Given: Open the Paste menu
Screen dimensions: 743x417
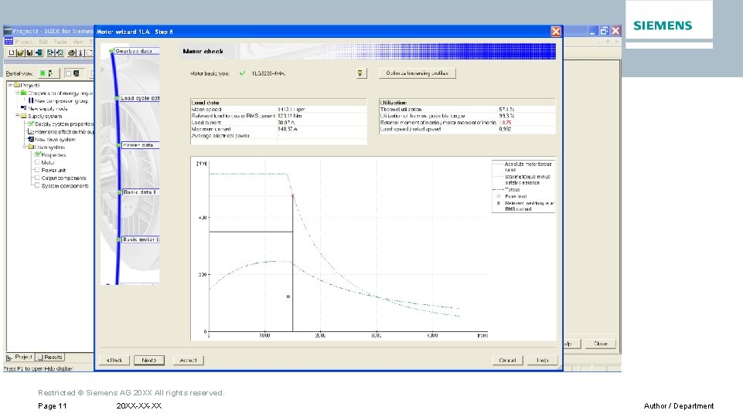Looking at the screenshot, I should (60, 42).
